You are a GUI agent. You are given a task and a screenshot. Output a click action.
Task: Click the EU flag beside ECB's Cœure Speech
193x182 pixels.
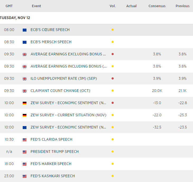[x=25, y=30]
